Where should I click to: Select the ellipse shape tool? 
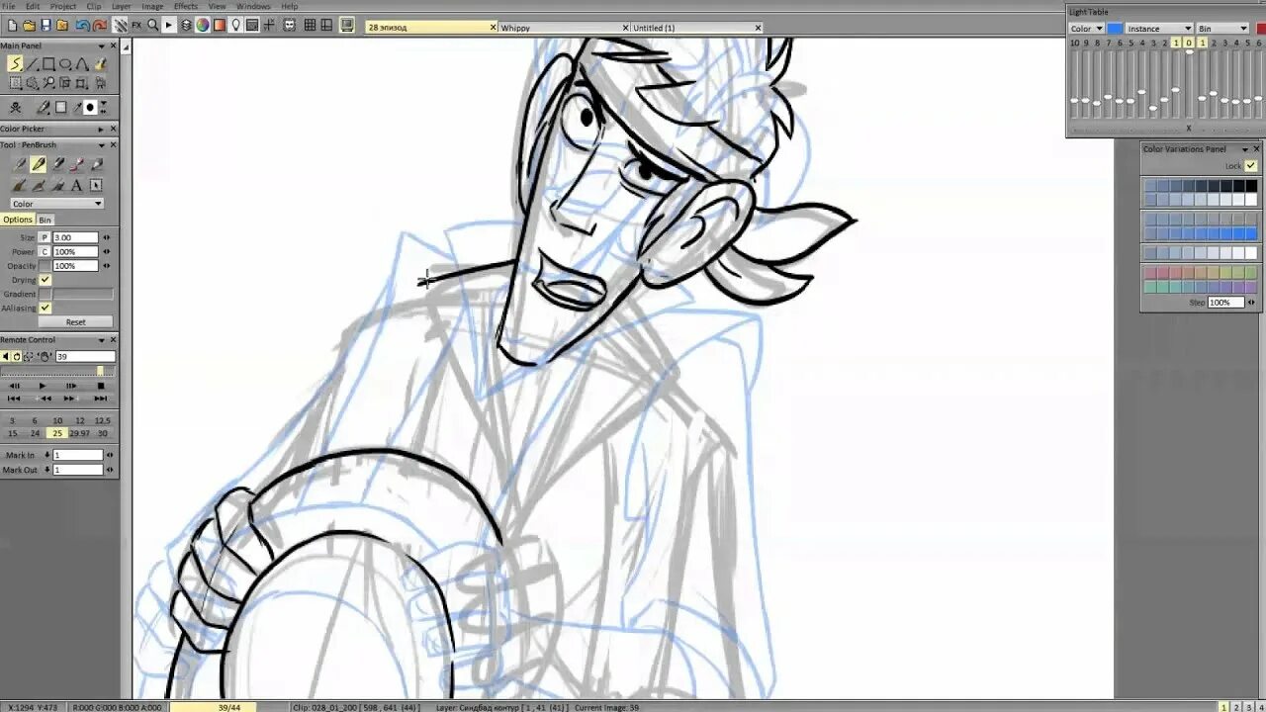point(65,63)
